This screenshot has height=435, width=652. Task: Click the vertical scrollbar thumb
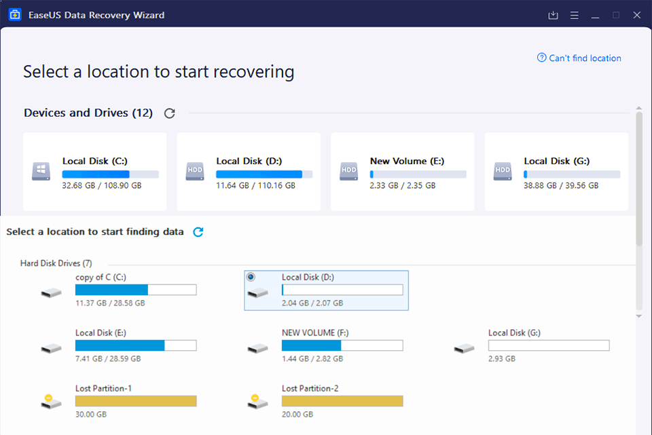tap(639, 178)
